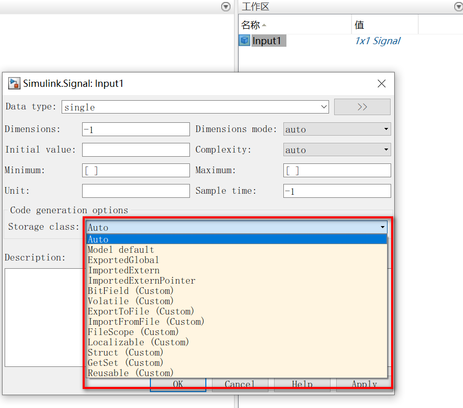
Task: Click the Maximum input field
Action: click(x=337, y=170)
